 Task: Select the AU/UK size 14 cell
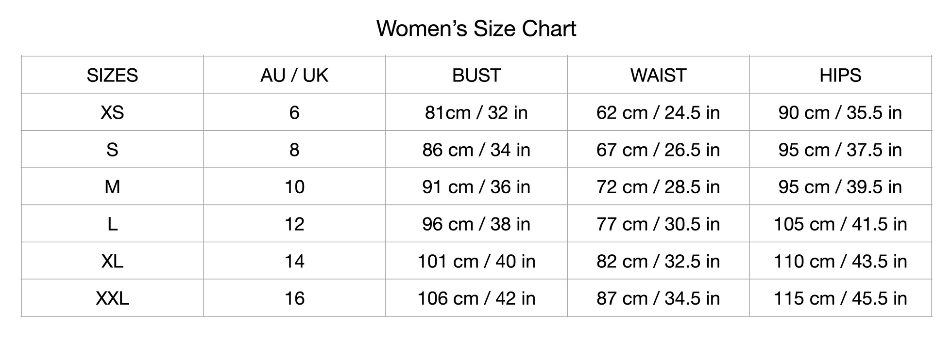click(x=294, y=261)
